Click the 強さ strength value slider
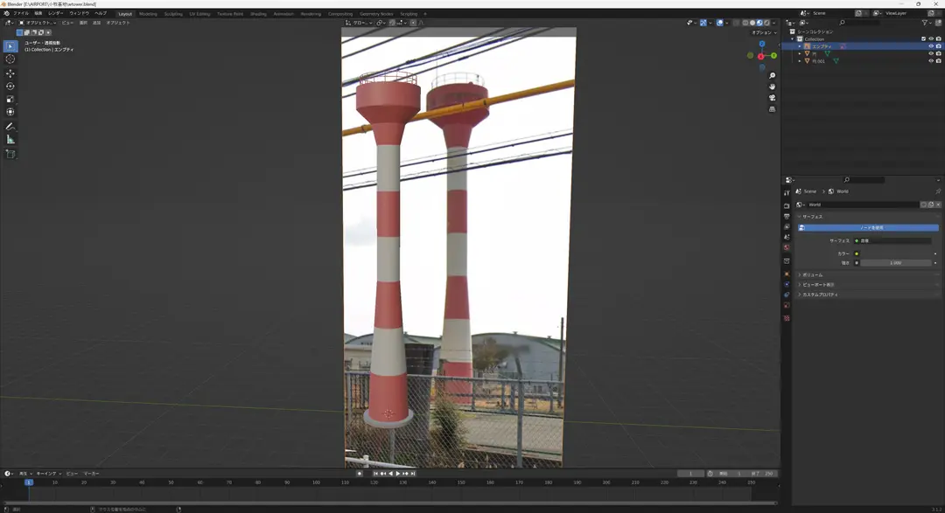 coord(895,263)
